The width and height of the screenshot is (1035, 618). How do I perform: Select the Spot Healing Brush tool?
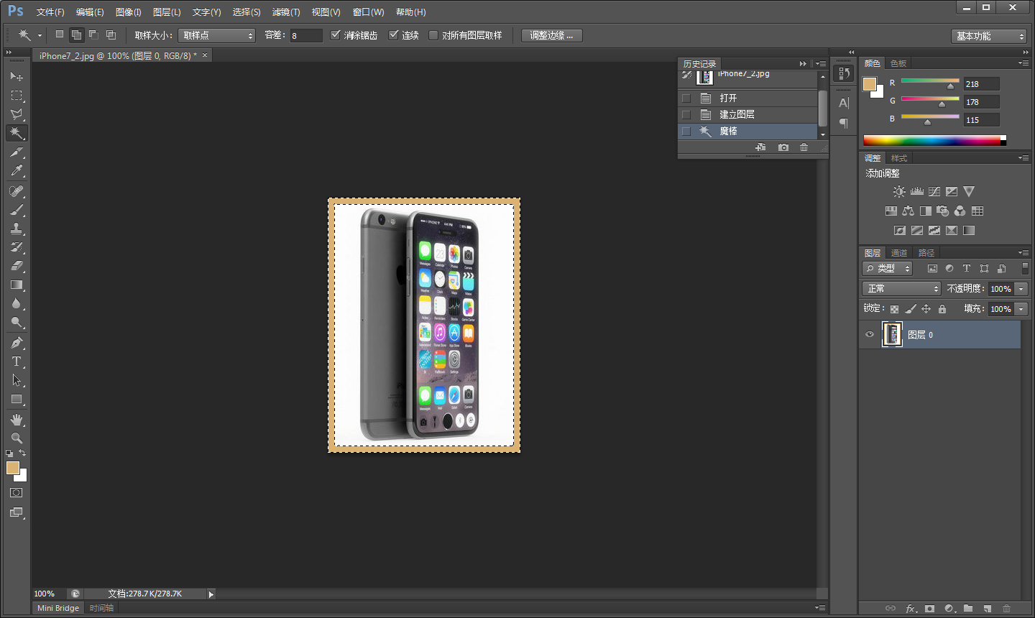click(17, 191)
